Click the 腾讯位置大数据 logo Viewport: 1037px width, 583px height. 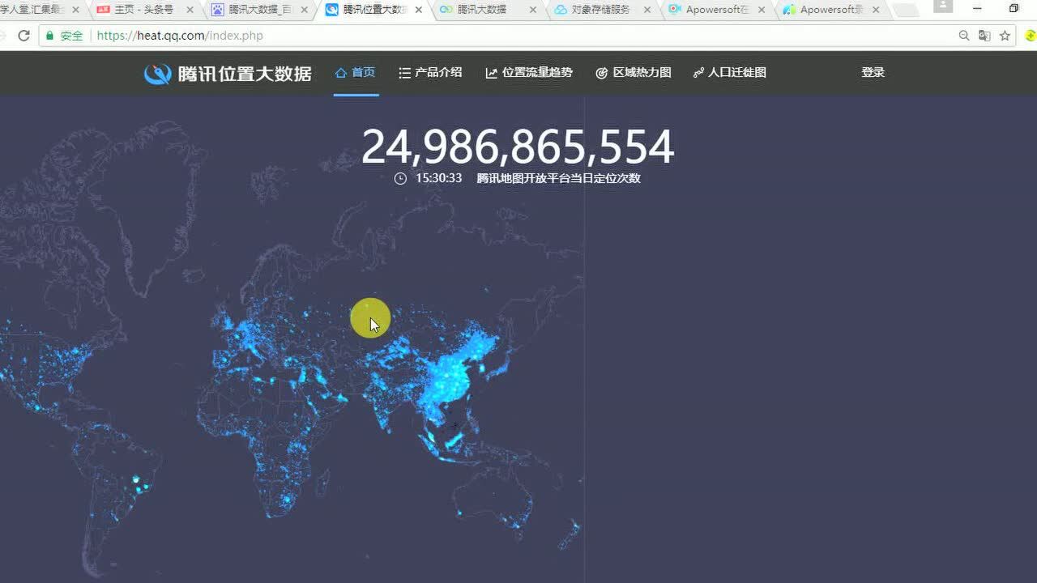click(228, 73)
